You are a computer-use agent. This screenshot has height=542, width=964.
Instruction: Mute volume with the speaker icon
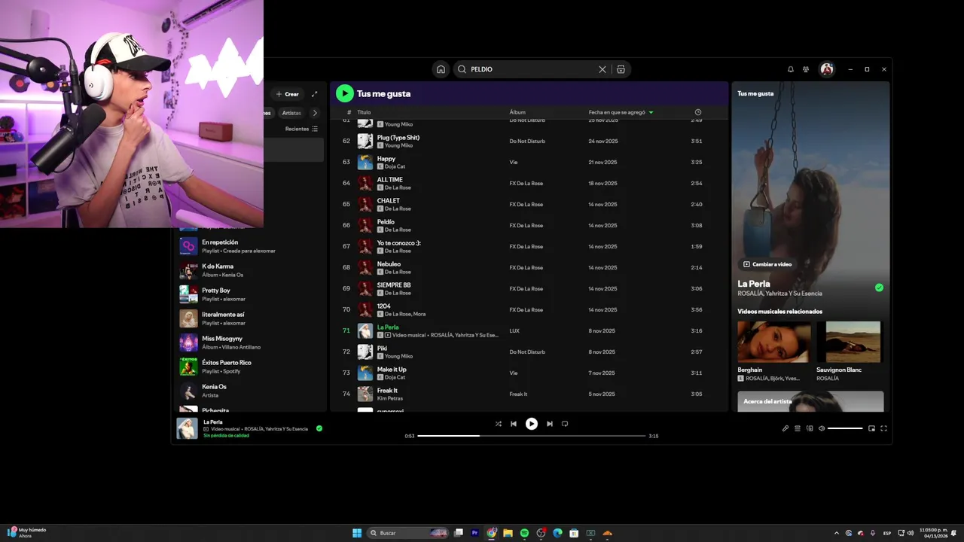[x=822, y=428]
